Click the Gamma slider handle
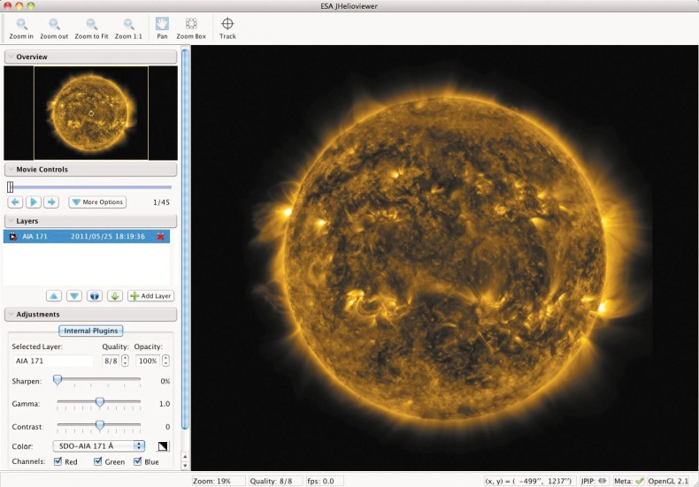 [x=99, y=402]
